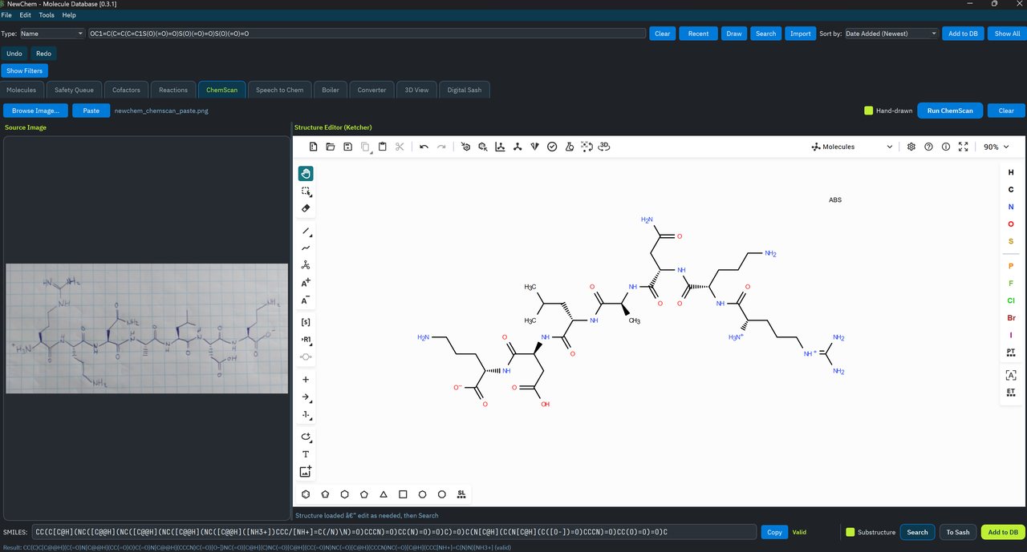Open the Calculated Values flask icon

tap(570, 147)
